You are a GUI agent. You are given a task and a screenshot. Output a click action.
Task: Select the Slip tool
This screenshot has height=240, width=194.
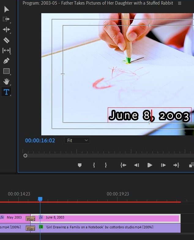point(6,50)
